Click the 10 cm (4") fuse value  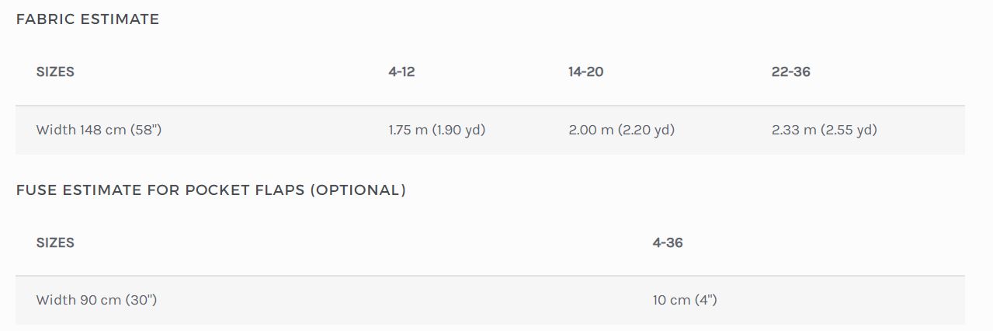click(x=685, y=300)
